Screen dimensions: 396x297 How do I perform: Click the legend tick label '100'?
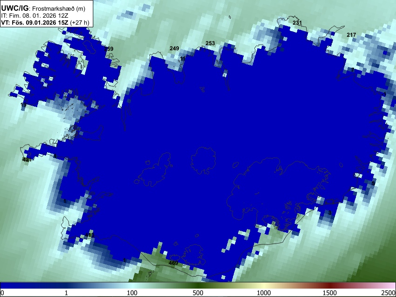coord(132,293)
